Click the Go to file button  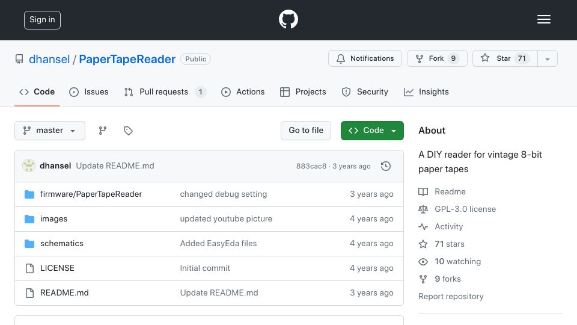[306, 131]
